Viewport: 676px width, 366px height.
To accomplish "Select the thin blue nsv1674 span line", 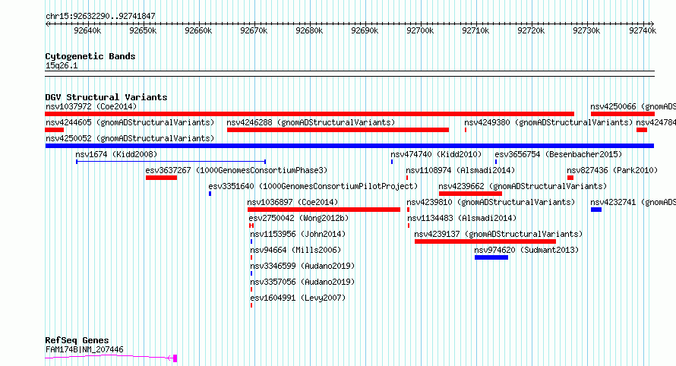I will [x=171, y=162].
